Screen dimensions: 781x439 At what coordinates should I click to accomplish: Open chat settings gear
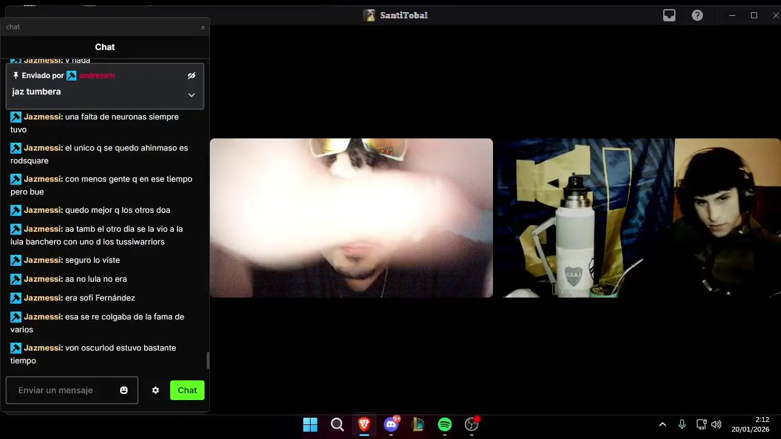(x=156, y=390)
